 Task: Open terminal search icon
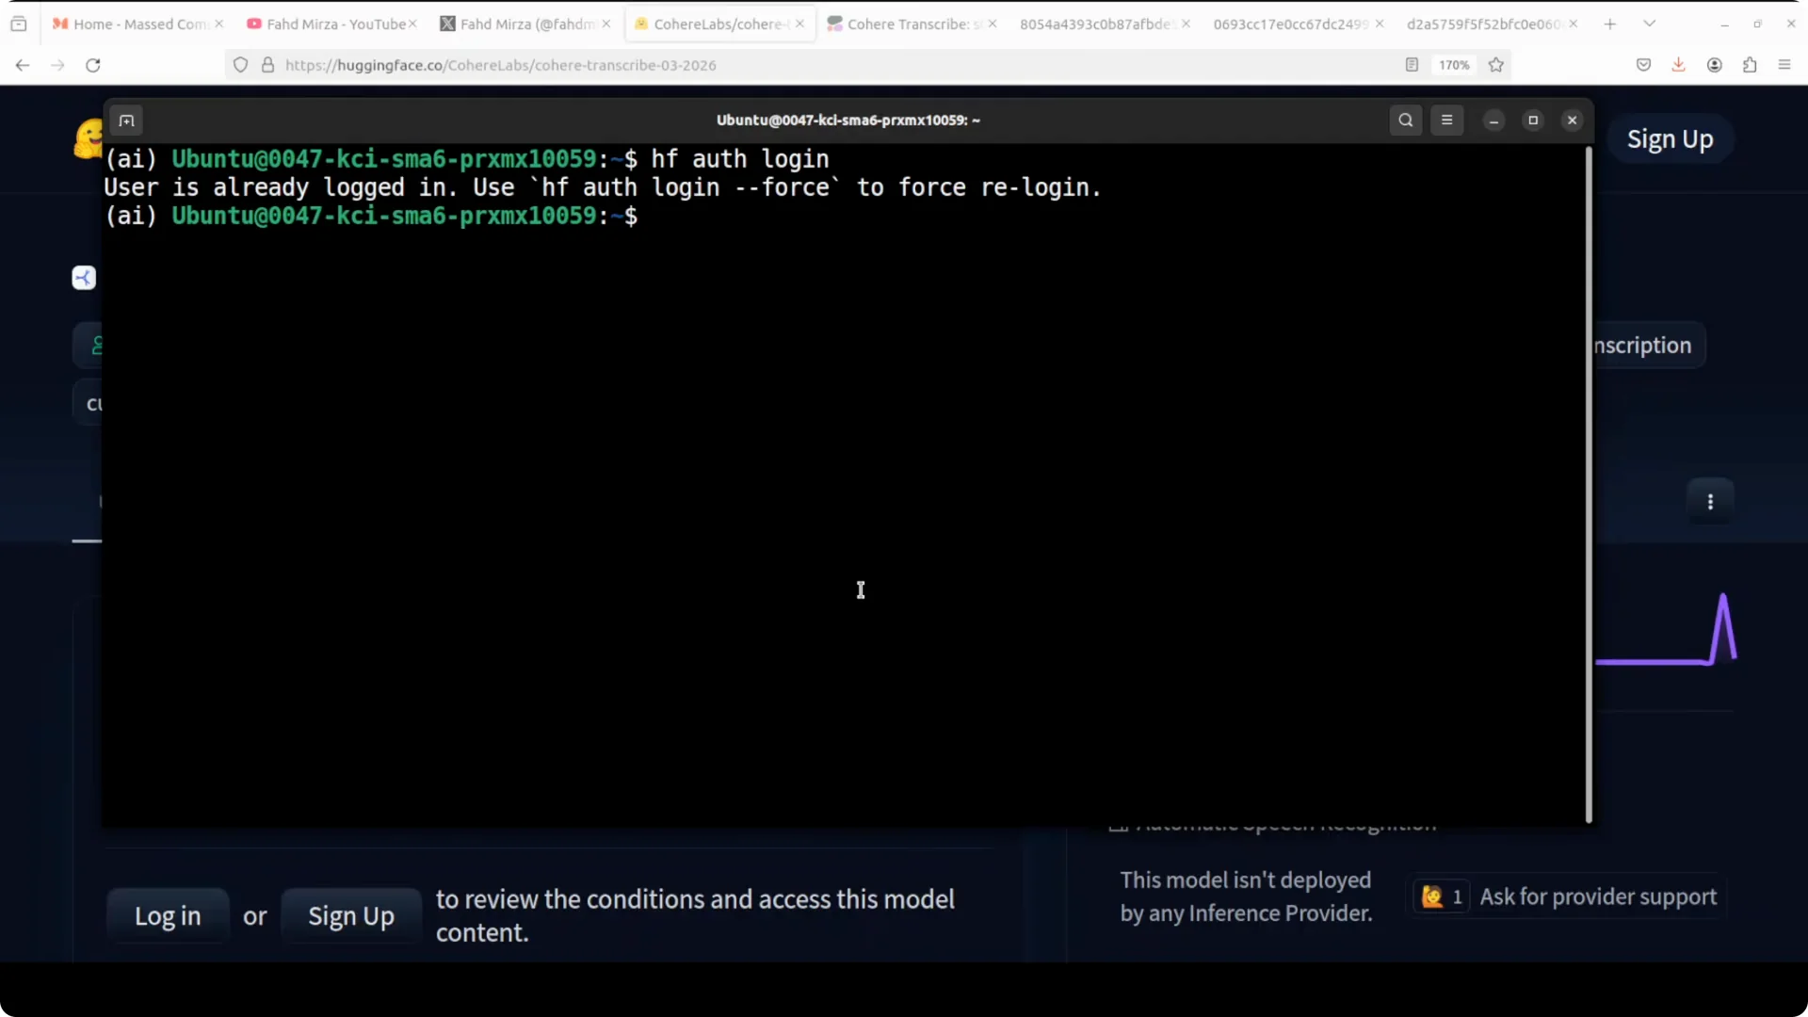(x=1406, y=121)
